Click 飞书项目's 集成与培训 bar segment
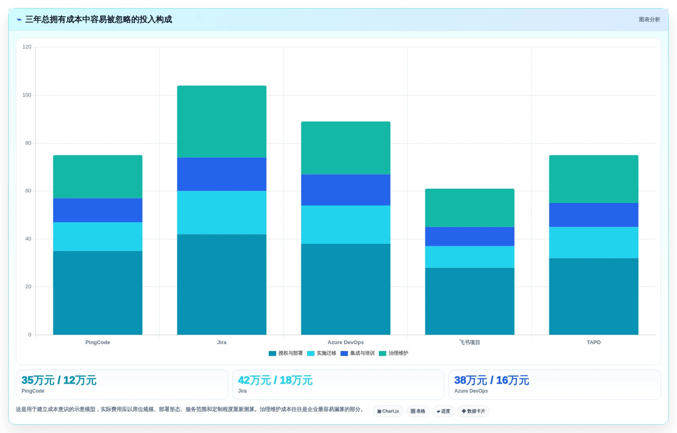This screenshot has height=433, width=677. [x=470, y=236]
